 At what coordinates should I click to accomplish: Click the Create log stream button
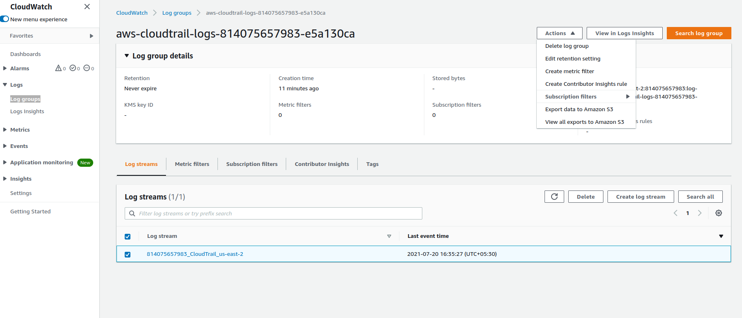pos(640,197)
